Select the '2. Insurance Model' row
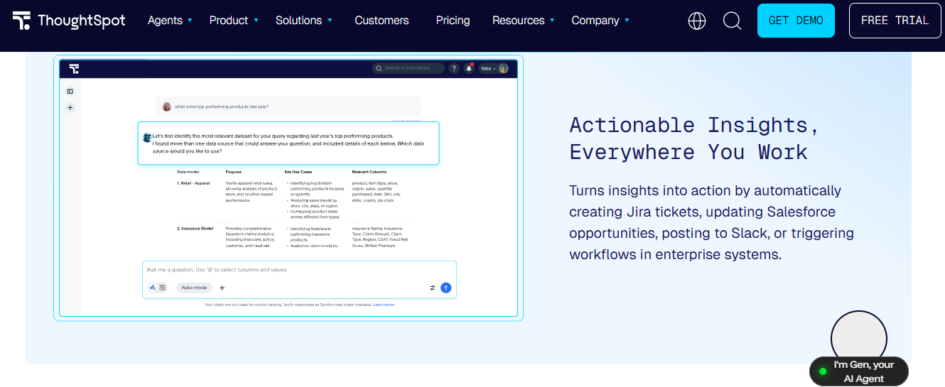 pyautogui.click(x=296, y=236)
